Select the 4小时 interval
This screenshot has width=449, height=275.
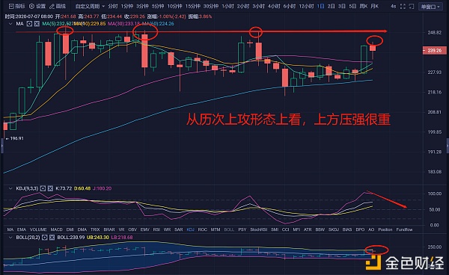pos(274,6)
